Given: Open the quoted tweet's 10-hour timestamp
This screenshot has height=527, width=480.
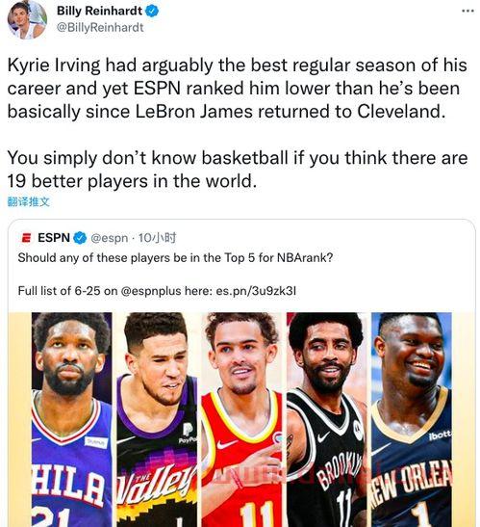Looking at the screenshot, I should (157, 238).
